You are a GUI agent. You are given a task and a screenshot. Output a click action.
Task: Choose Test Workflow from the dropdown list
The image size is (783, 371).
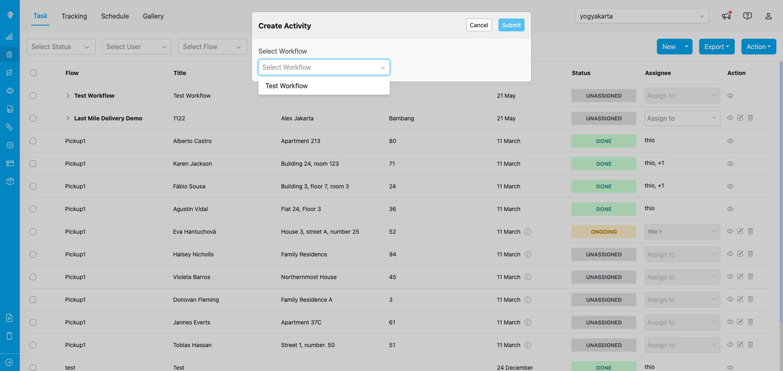(324, 86)
